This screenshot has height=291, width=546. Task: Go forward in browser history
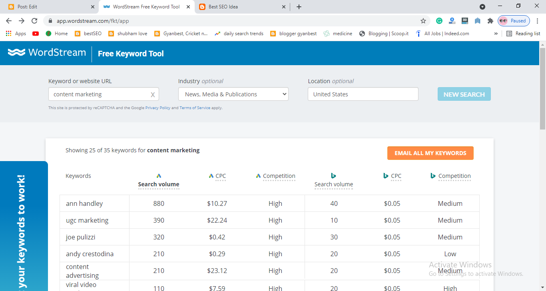point(22,21)
